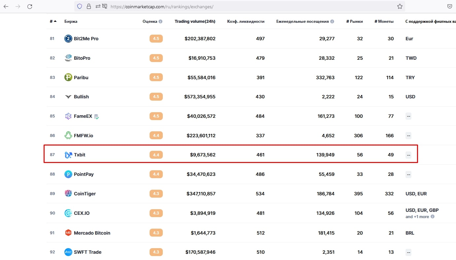
Task: Open the CoinTiger exchange link
Action: (x=85, y=194)
